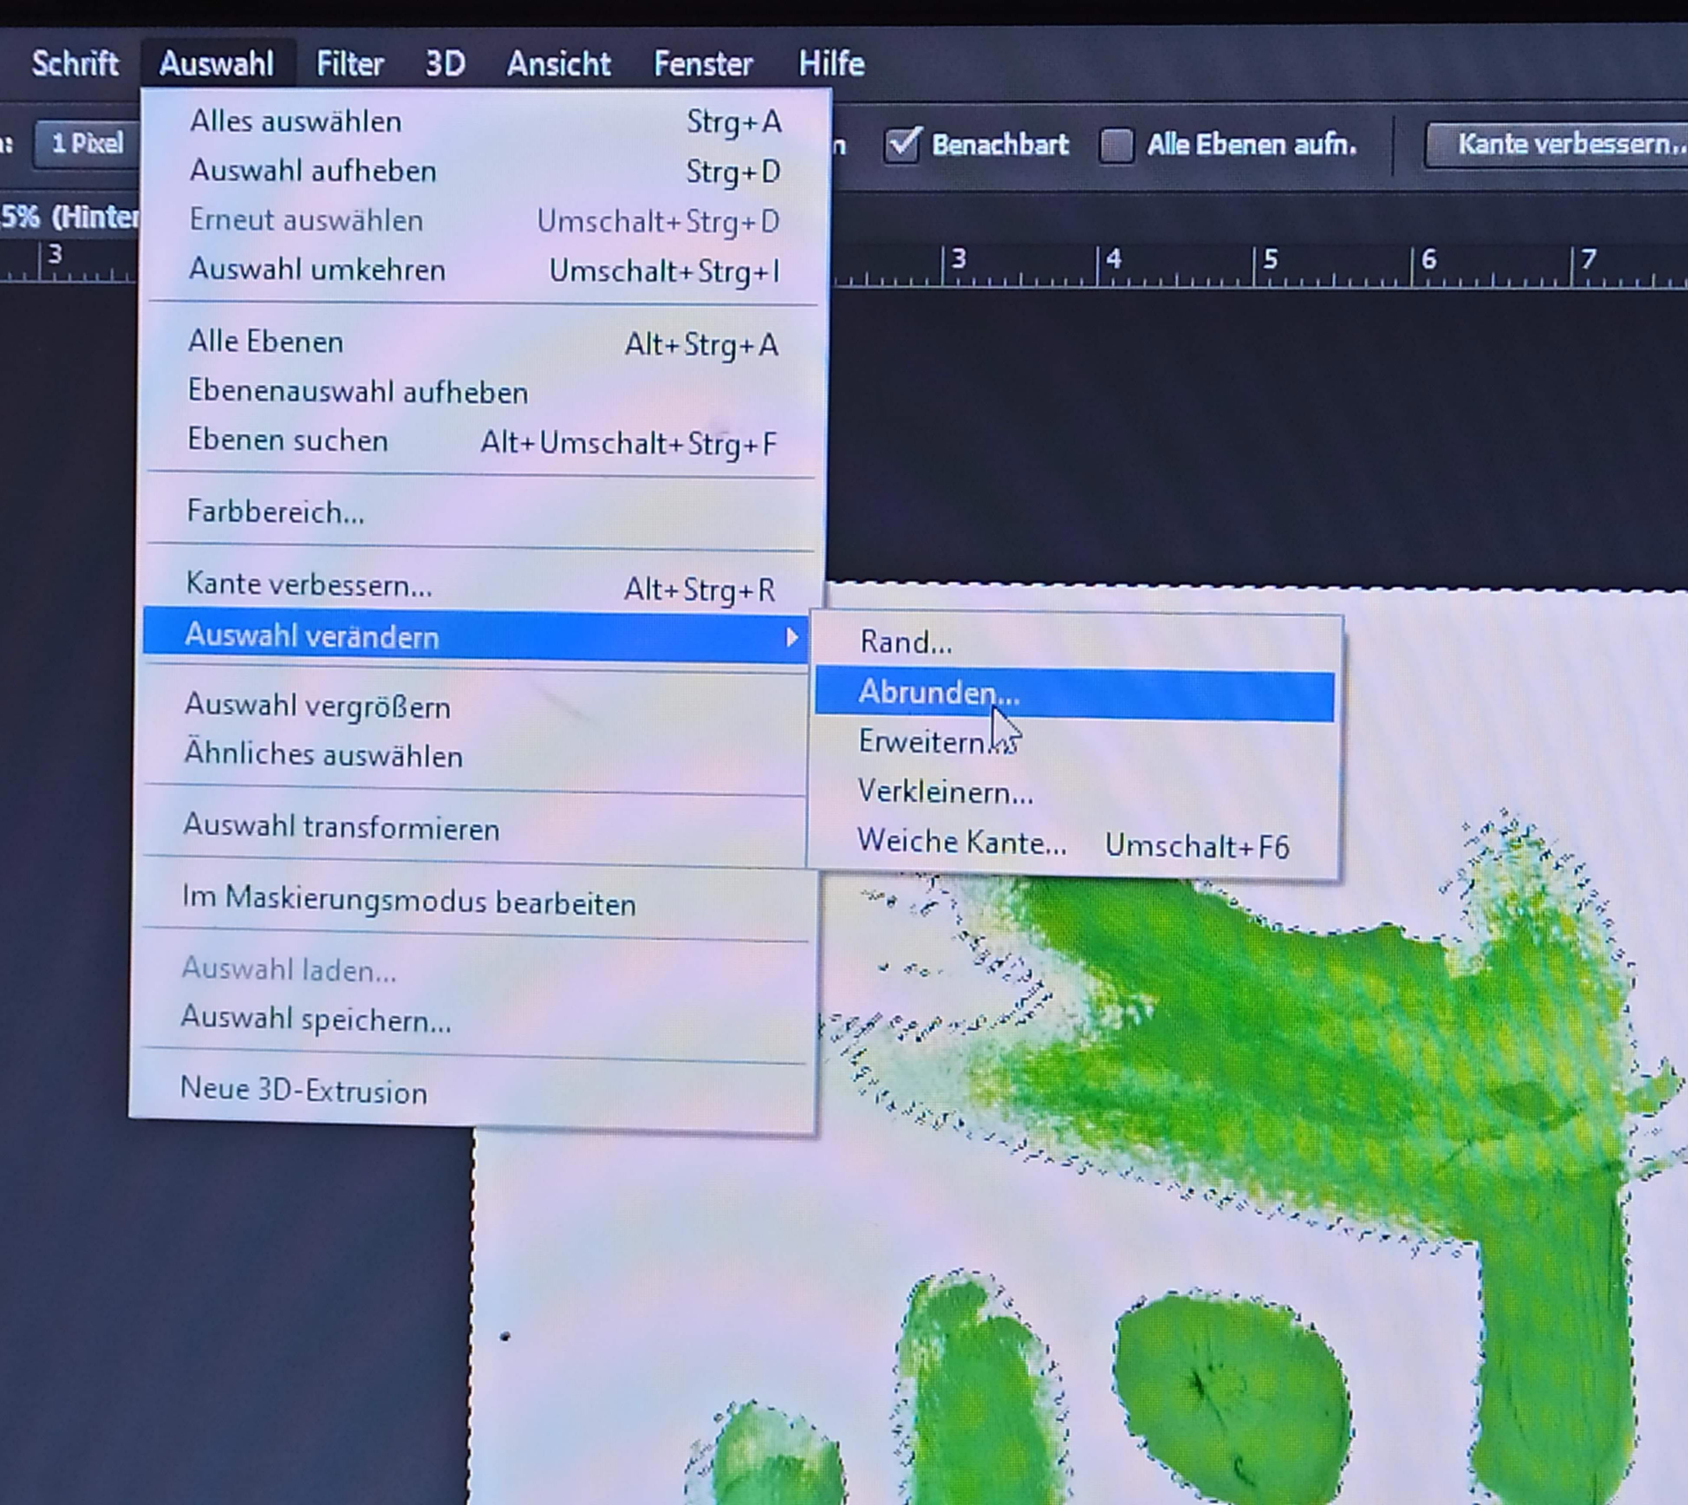Choose Im Maskierungsmodus bearbeiten
Viewport: 1688px width, 1505px height.
coord(408,901)
